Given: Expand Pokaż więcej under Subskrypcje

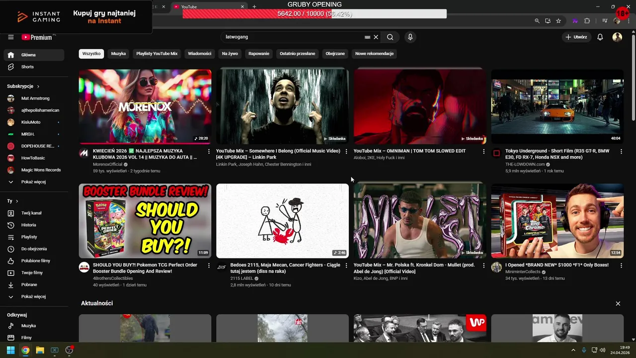Looking at the screenshot, I should [34, 182].
